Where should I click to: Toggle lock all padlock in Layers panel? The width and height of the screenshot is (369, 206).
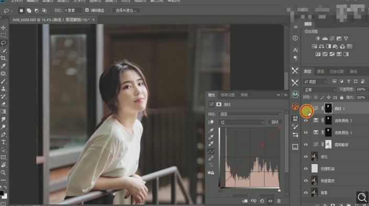point(341,97)
